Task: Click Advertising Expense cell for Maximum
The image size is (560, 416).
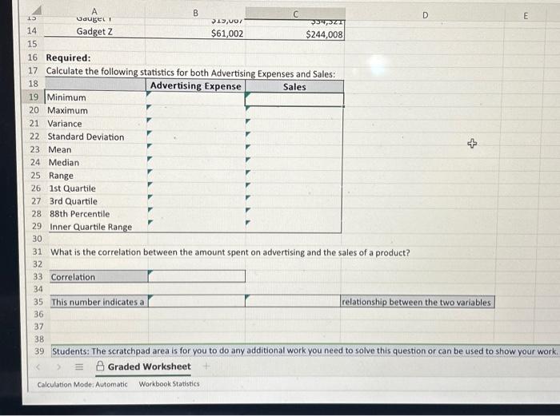Action: (196, 110)
